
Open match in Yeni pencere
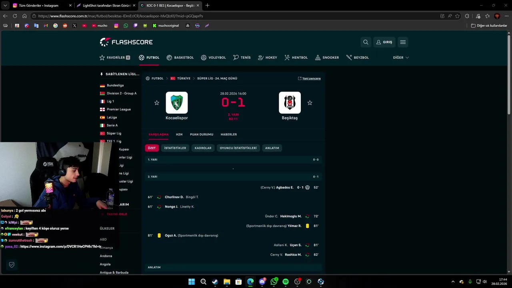click(309, 78)
